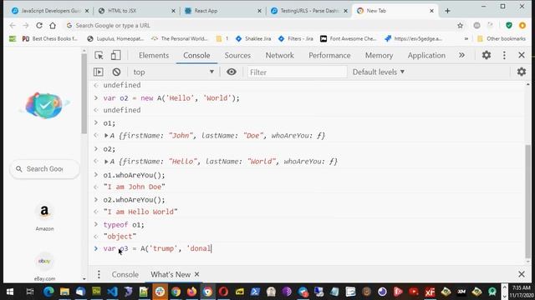Open DevTools settings gear
535x300 pixels.
point(487,55)
